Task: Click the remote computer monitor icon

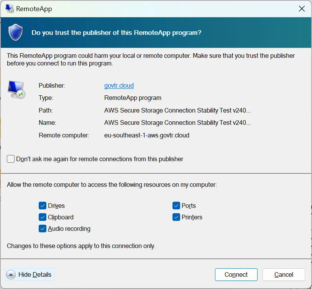Action: coord(16,90)
